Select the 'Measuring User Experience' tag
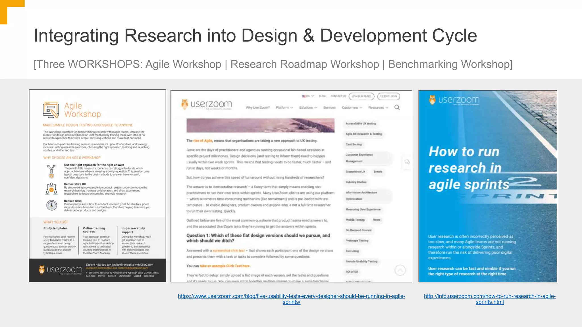The width and height of the screenshot is (582, 327). (363, 209)
